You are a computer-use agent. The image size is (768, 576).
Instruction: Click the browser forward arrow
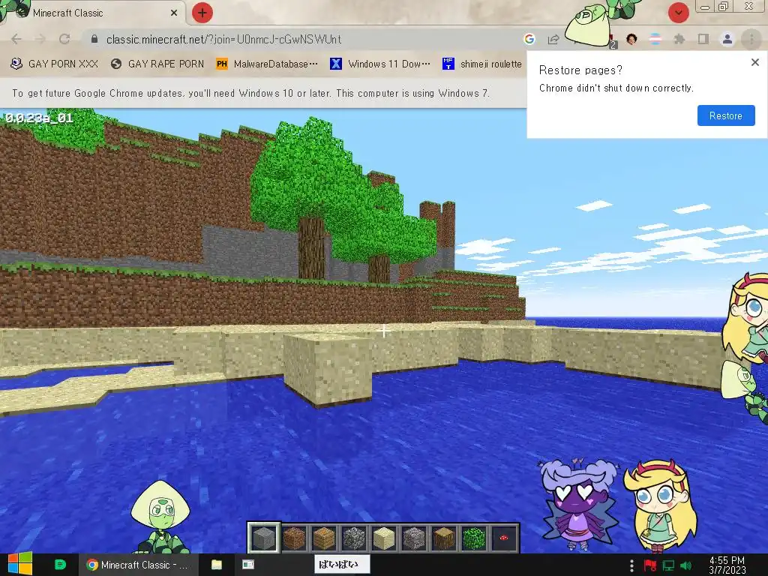40,39
